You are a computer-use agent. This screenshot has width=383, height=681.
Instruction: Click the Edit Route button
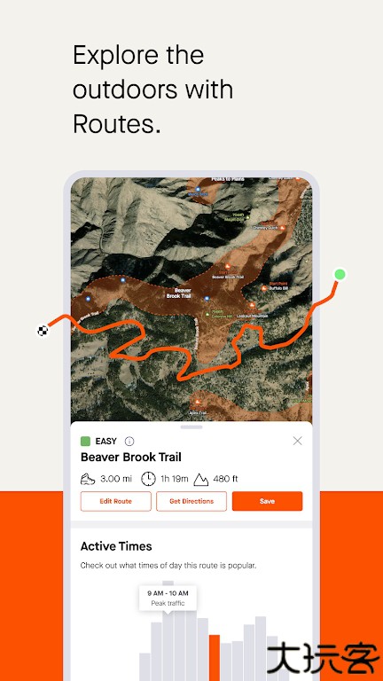click(x=115, y=501)
